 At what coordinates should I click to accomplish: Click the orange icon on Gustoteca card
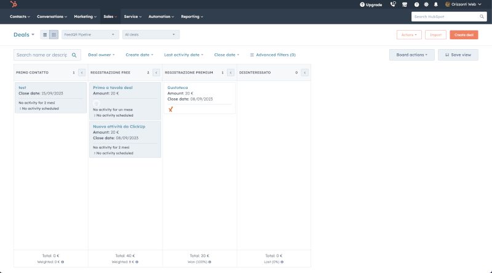170,109
